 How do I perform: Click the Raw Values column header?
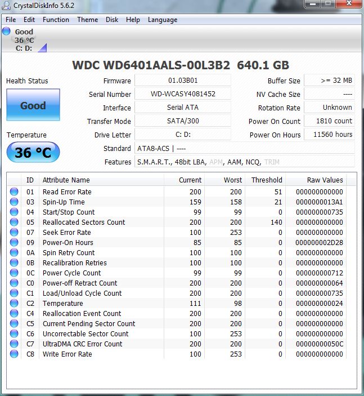[x=316, y=180]
